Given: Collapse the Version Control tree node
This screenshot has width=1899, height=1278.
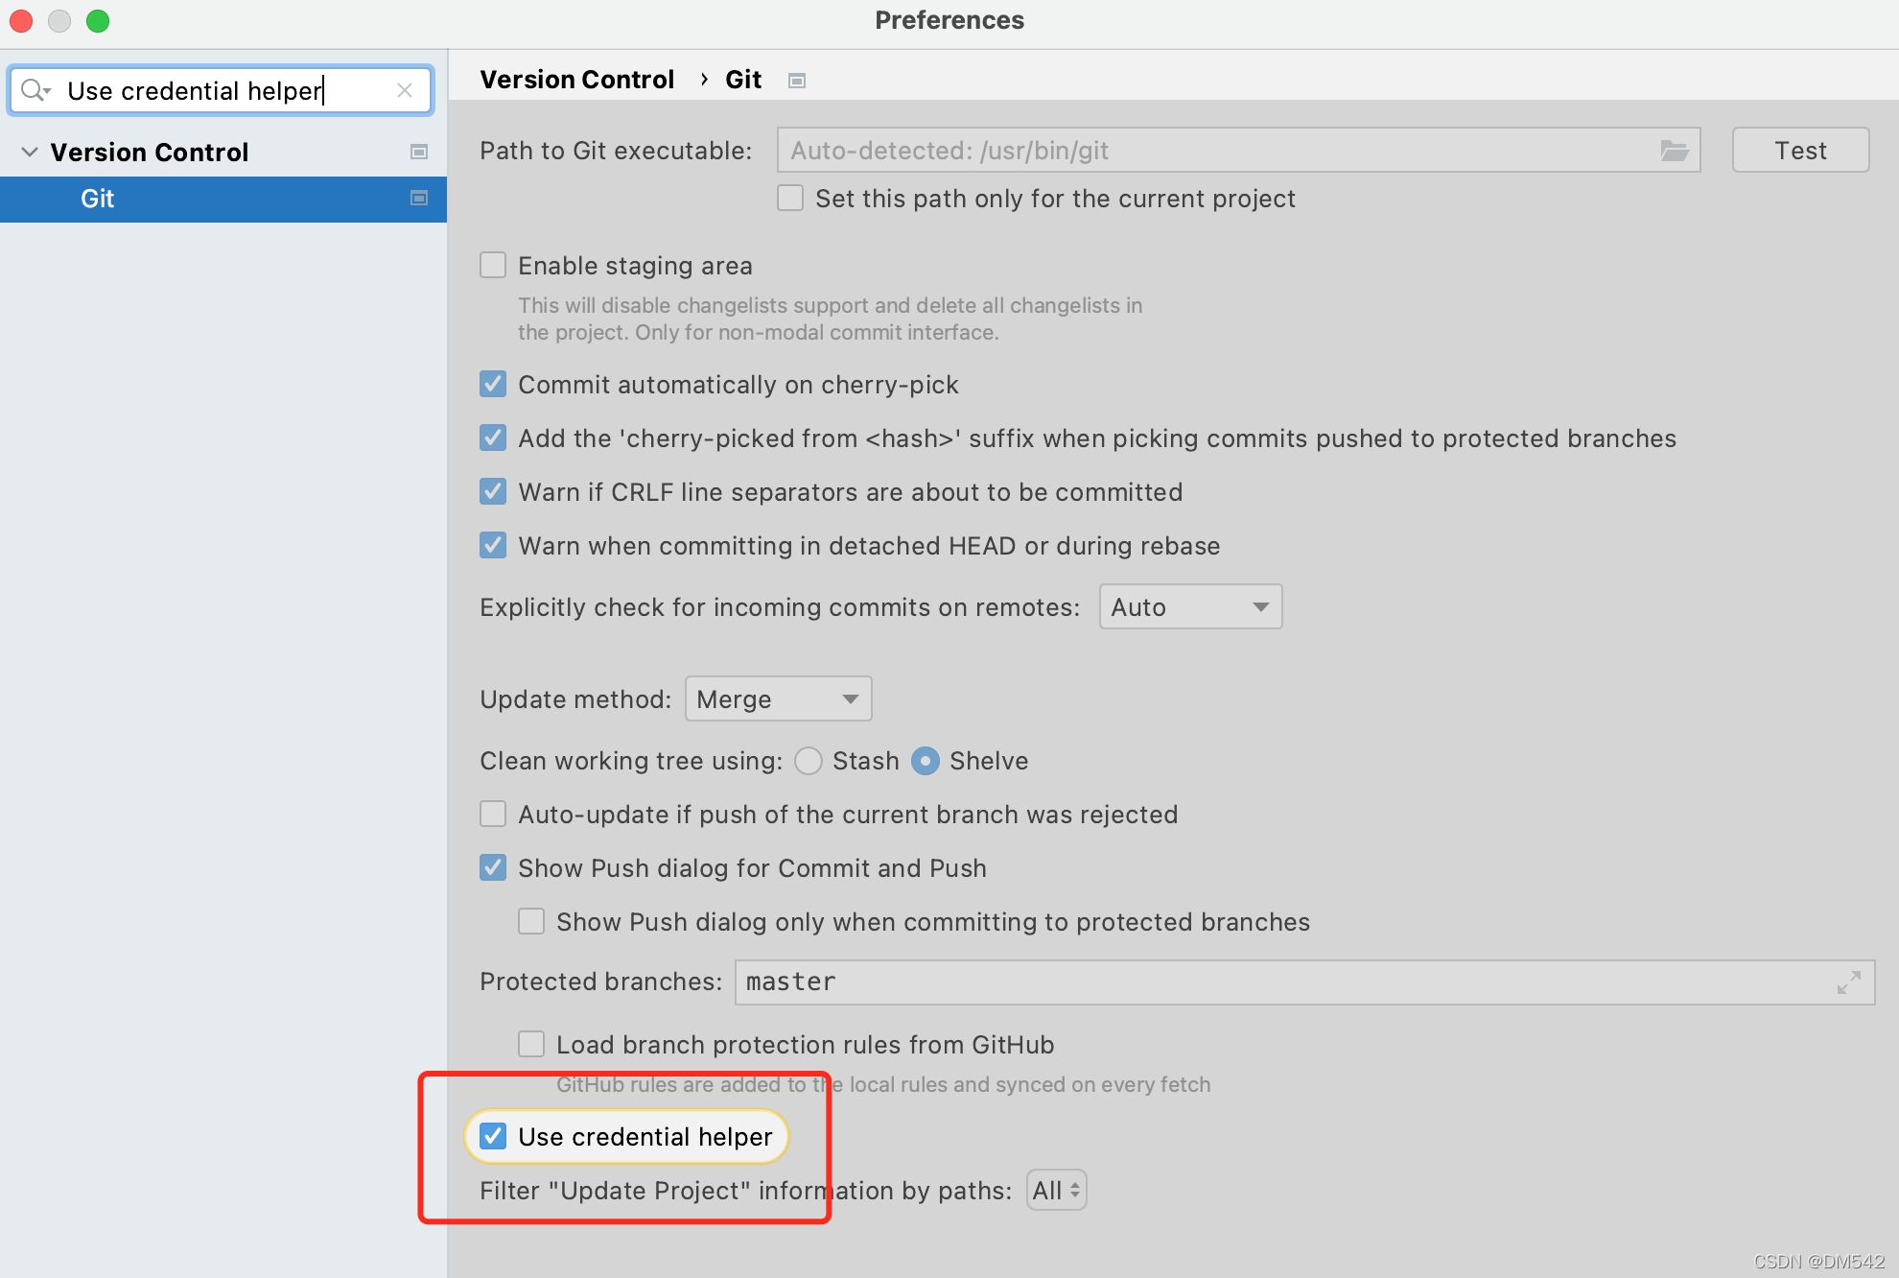Looking at the screenshot, I should pyautogui.click(x=29, y=152).
